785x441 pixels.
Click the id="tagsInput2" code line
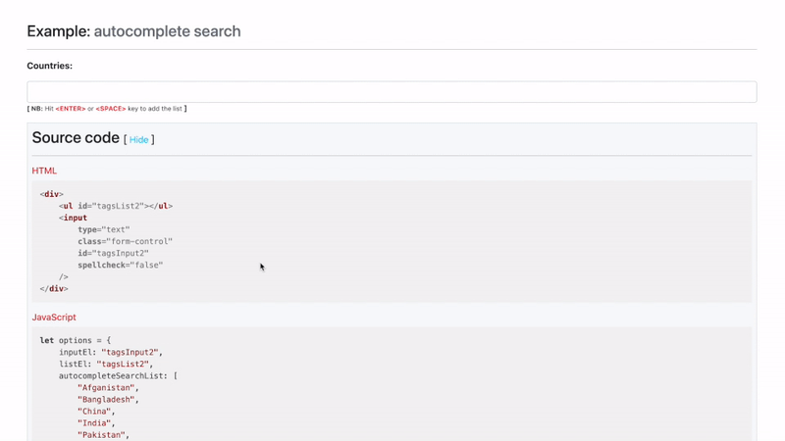pos(113,253)
